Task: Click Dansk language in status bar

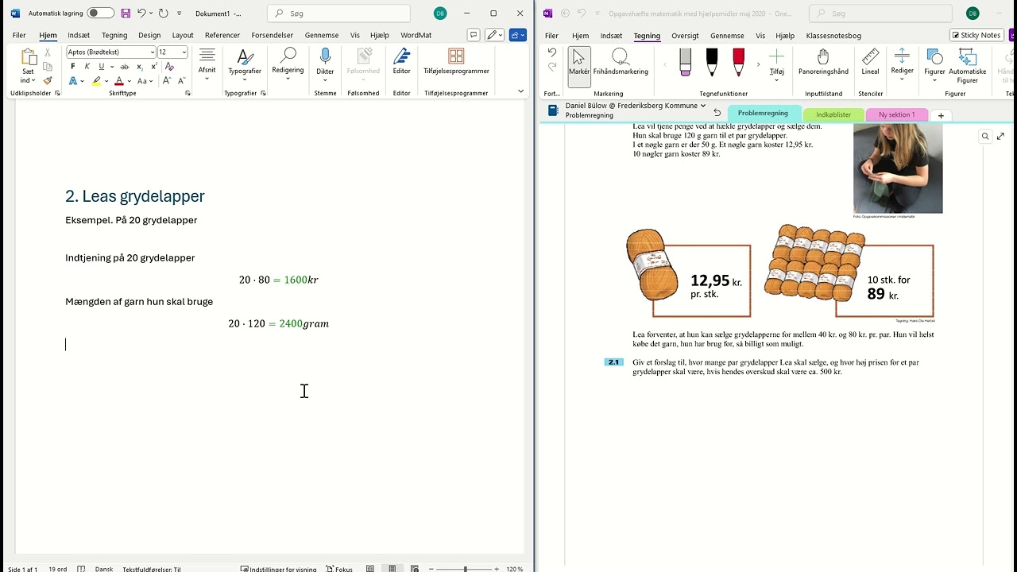Action: pos(104,569)
